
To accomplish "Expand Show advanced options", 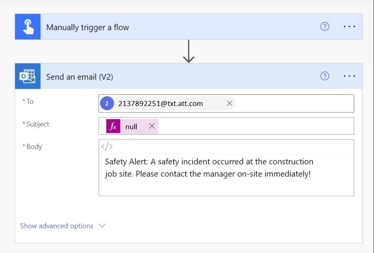I will coord(57,226).
